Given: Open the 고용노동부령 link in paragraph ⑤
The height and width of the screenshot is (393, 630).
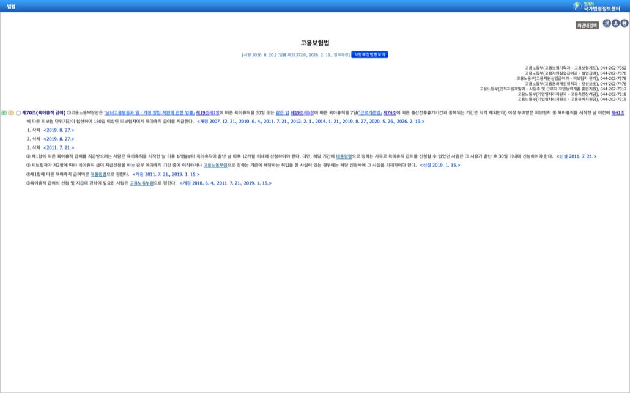Looking at the screenshot, I should point(141,183).
